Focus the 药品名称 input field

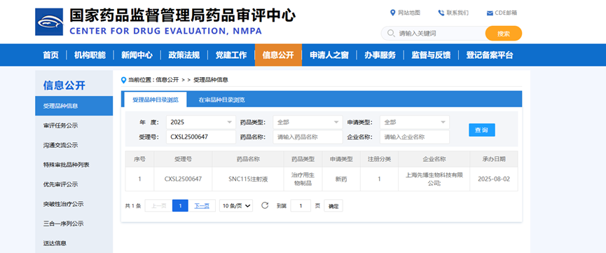coord(308,137)
